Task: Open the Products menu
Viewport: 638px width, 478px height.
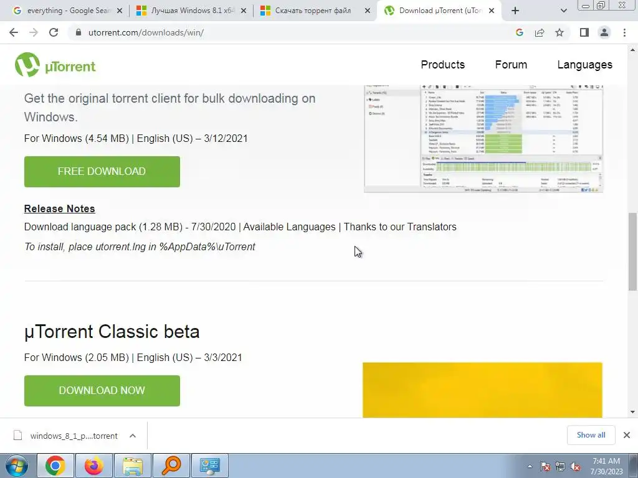Action: pos(443,65)
